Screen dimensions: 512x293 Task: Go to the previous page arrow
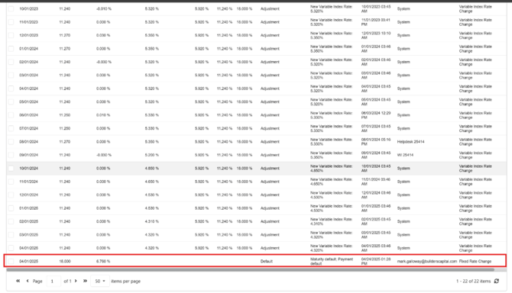28,281
